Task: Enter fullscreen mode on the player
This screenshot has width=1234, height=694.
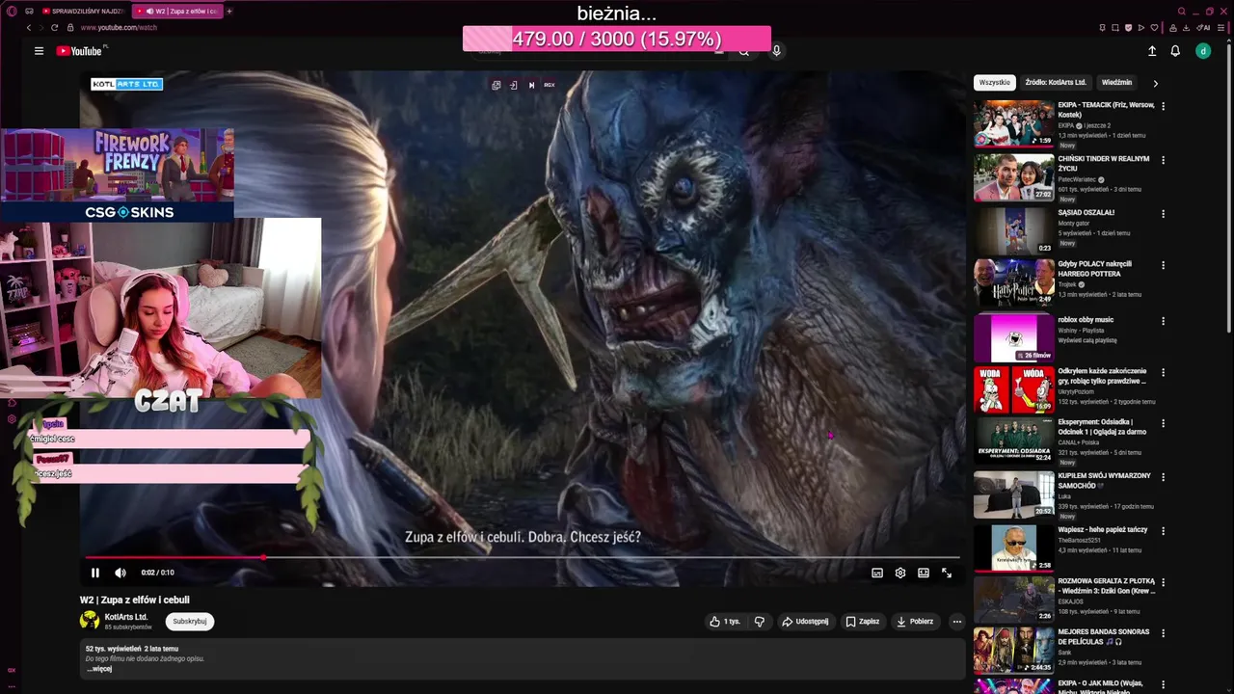Action: (x=947, y=573)
